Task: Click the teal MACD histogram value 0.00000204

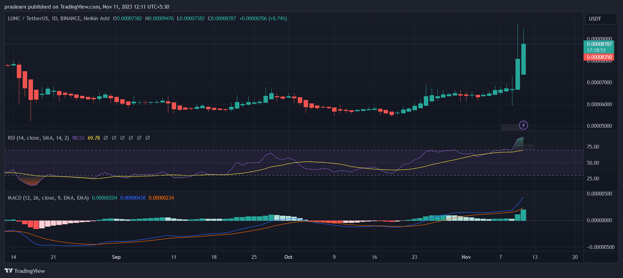Action: coord(104,198)
